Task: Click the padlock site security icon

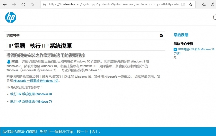Action: point(44,5)
